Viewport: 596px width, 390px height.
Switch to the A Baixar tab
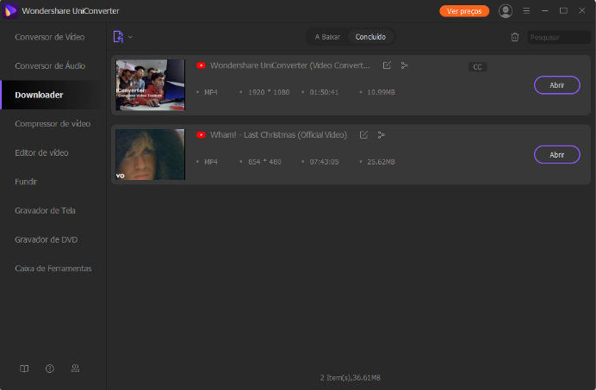click(327, 37)
